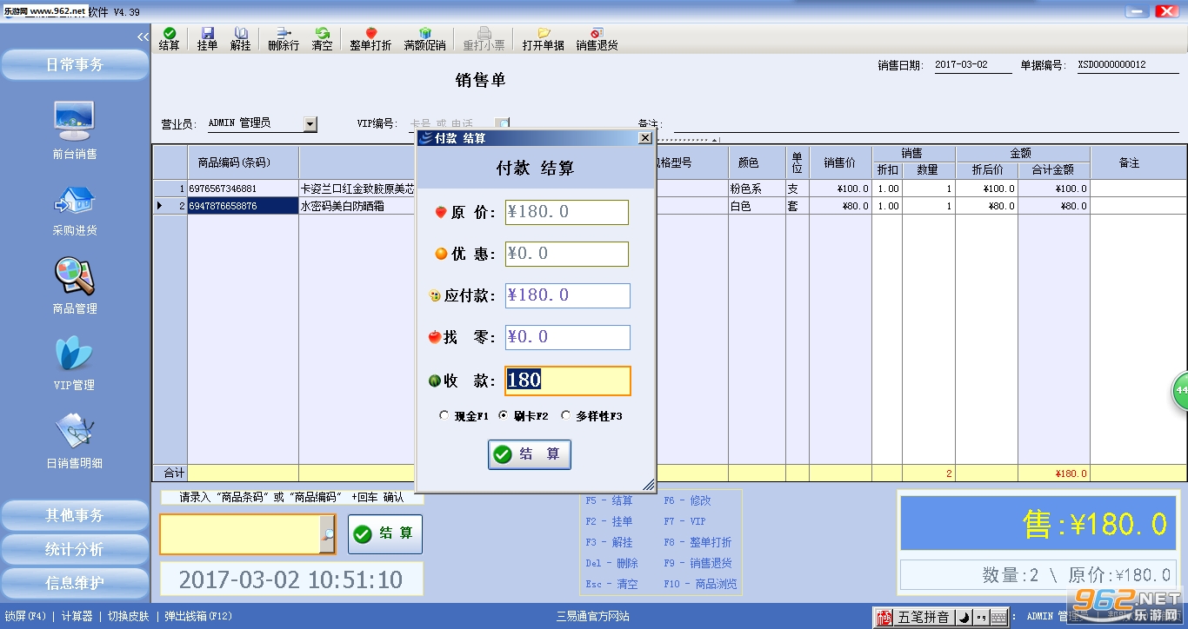Click the 清空 clear toolbar icon
Image resolution: width=1188 pixels, height=629 pixels.
(322, 39)
